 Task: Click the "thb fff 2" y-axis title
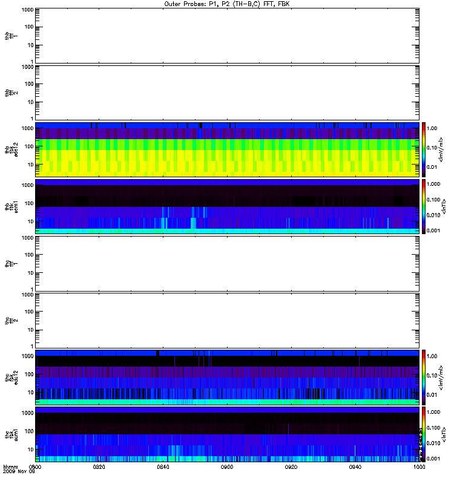(x=11, y=93)
